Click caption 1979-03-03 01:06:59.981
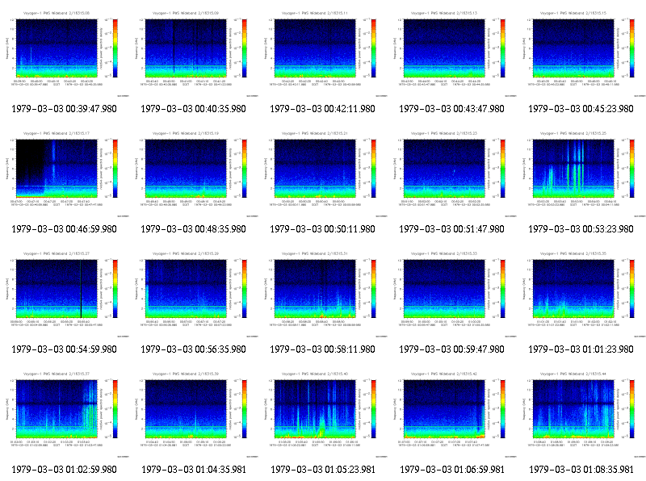 pos(452,470)
